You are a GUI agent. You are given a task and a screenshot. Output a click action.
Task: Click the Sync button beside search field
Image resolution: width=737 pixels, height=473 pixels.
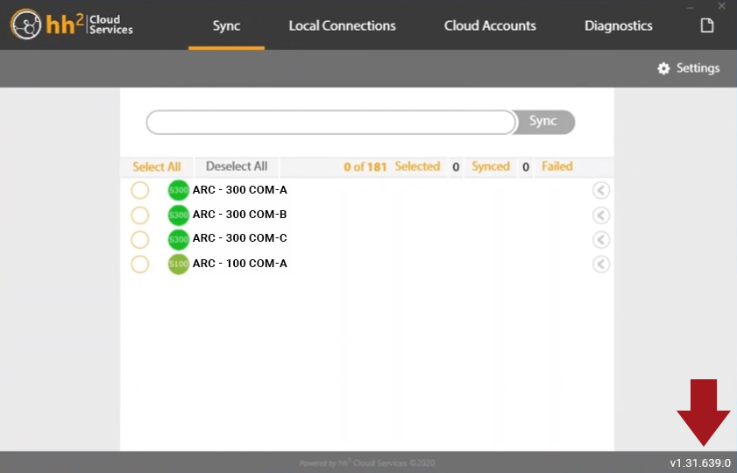coord(544,122)
